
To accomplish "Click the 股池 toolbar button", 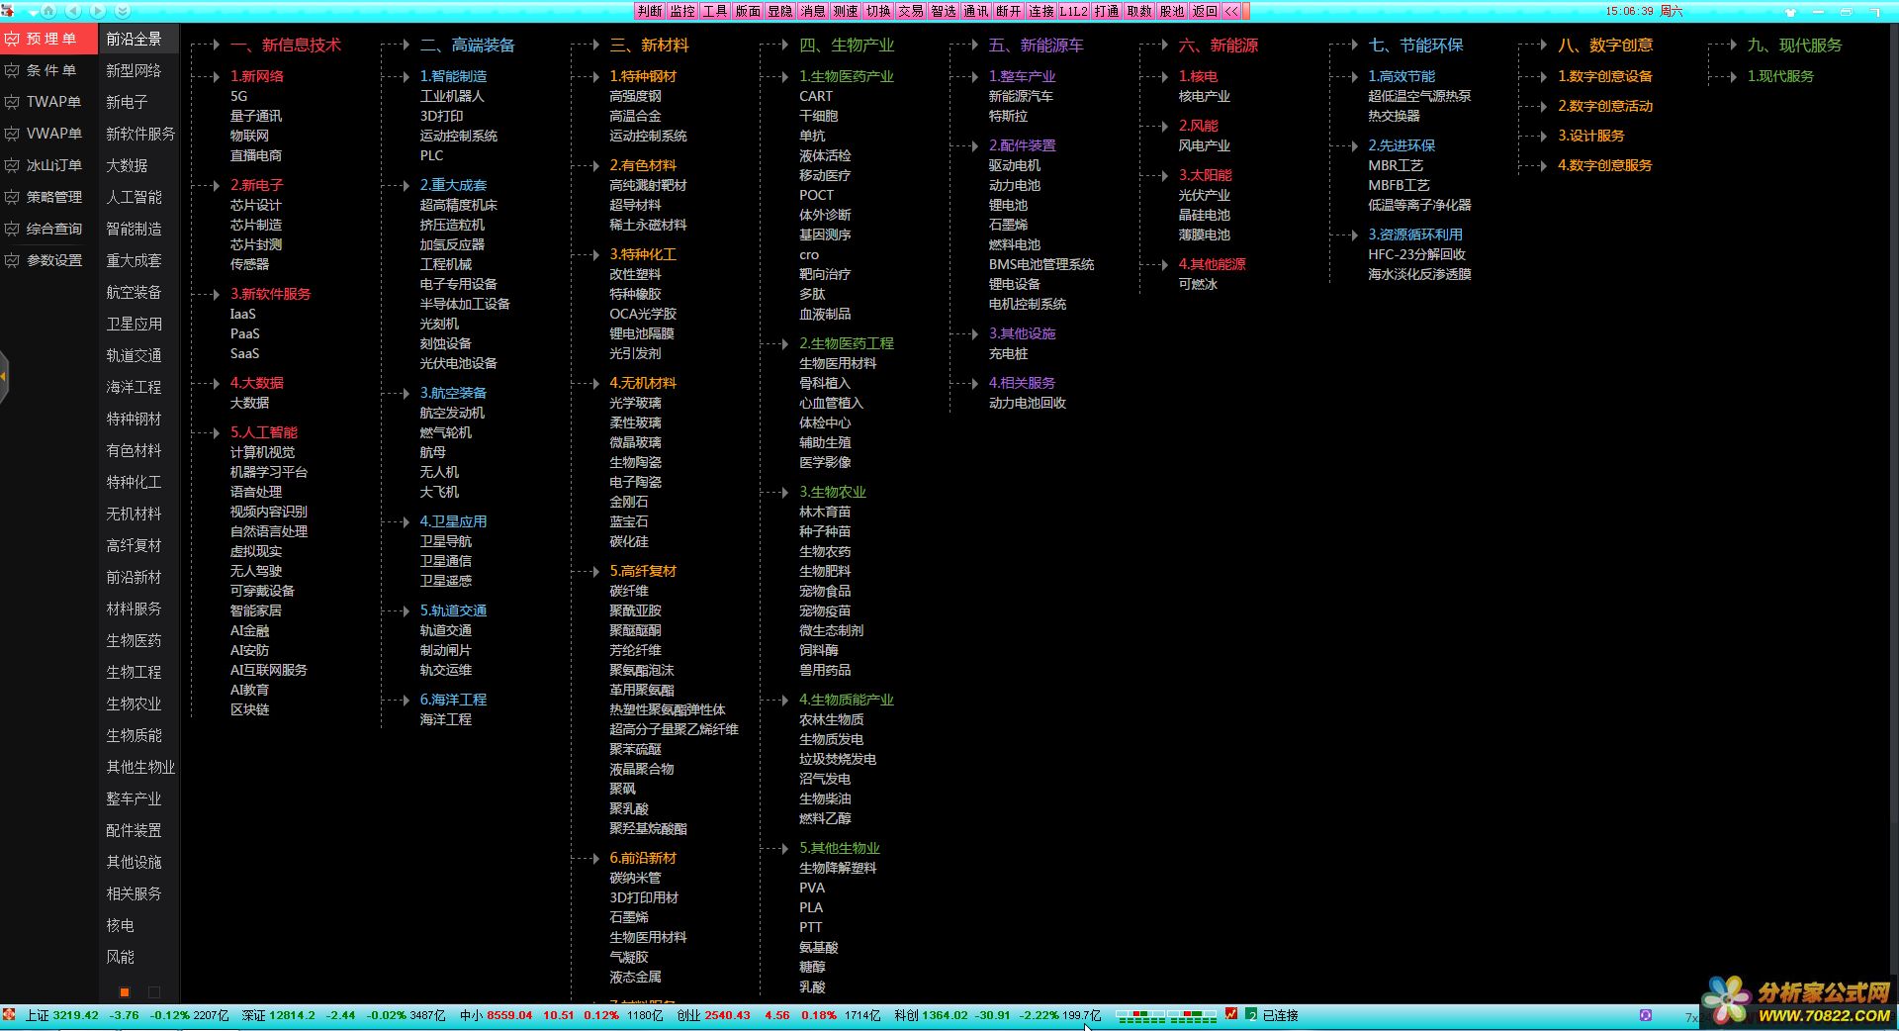I will [1172, 11].
